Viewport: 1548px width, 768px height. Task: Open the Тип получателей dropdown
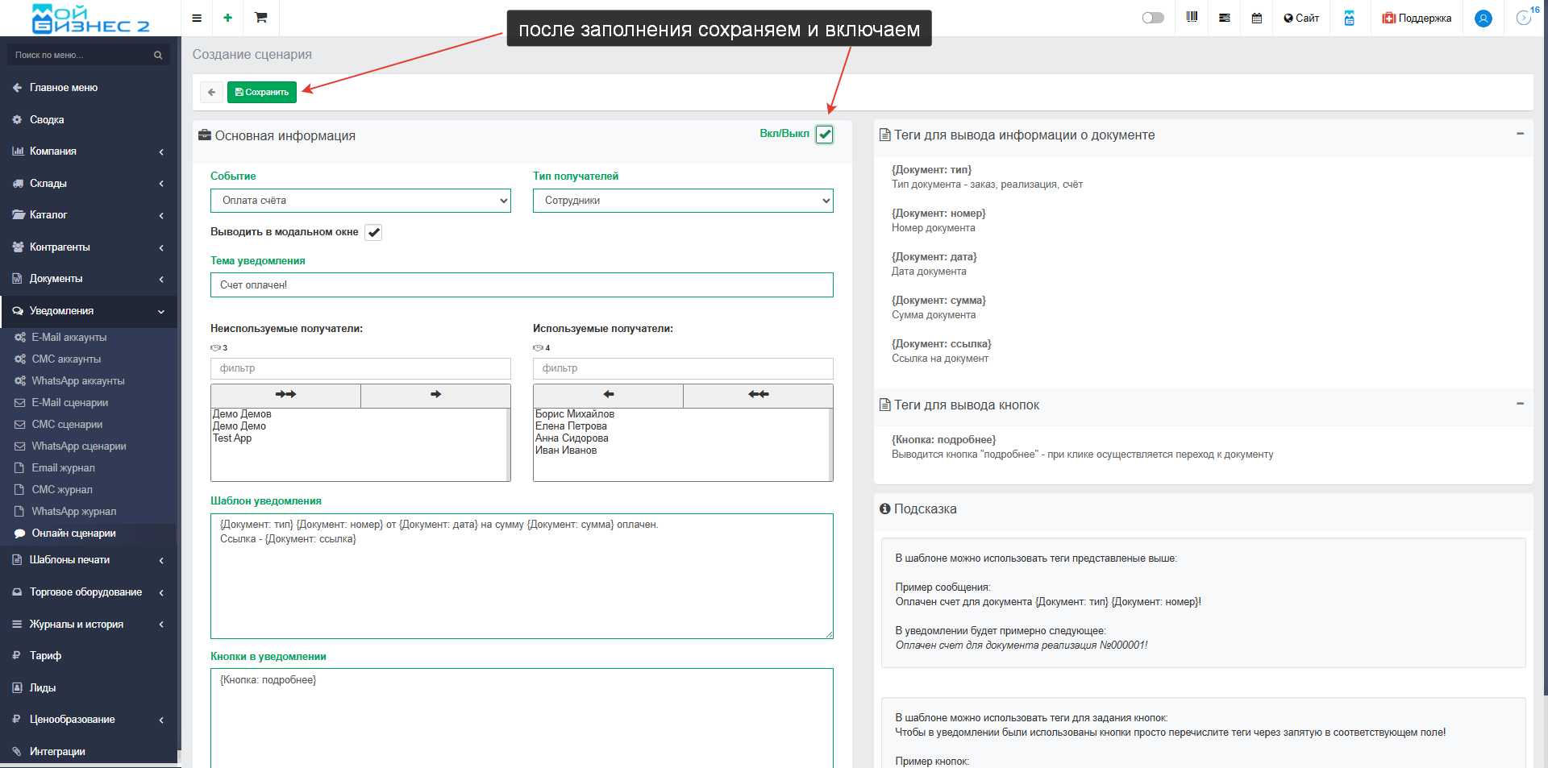(682, 201)
